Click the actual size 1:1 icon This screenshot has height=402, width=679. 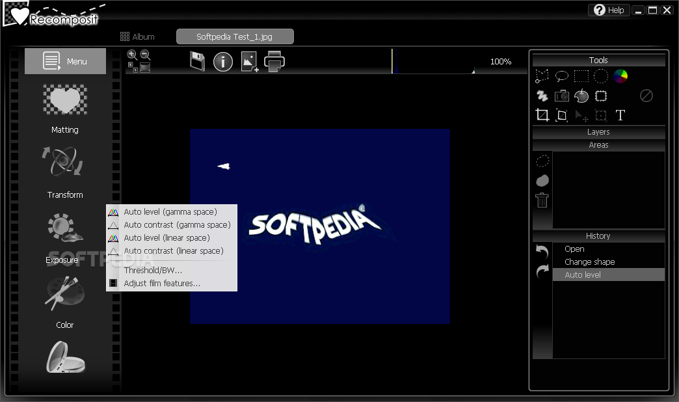pyautogui.click(x=133, y=67)
